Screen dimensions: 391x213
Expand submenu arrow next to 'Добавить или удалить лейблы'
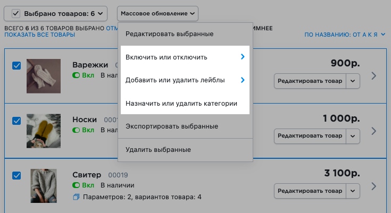(243, 80)
